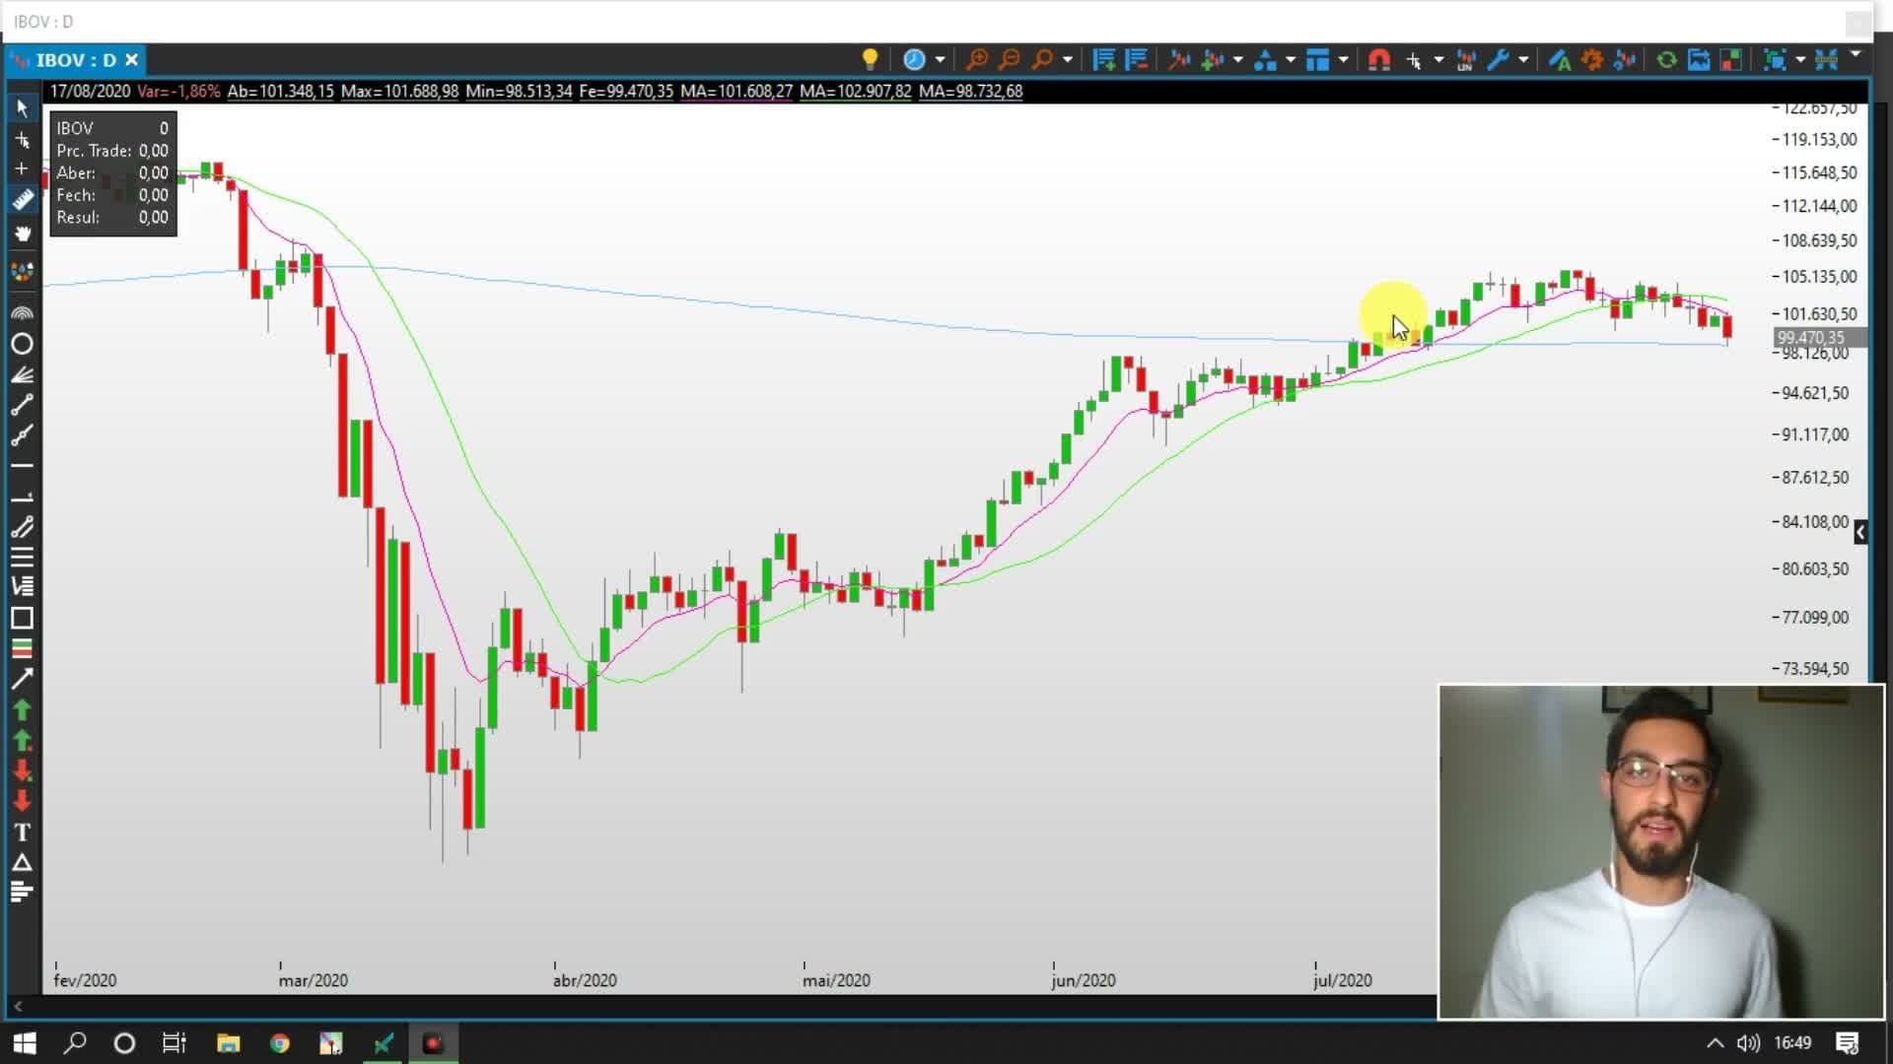1893x1064 pixels.
Task: Toggle the red magnet snap icon
Action: (x=1378, y=60)
